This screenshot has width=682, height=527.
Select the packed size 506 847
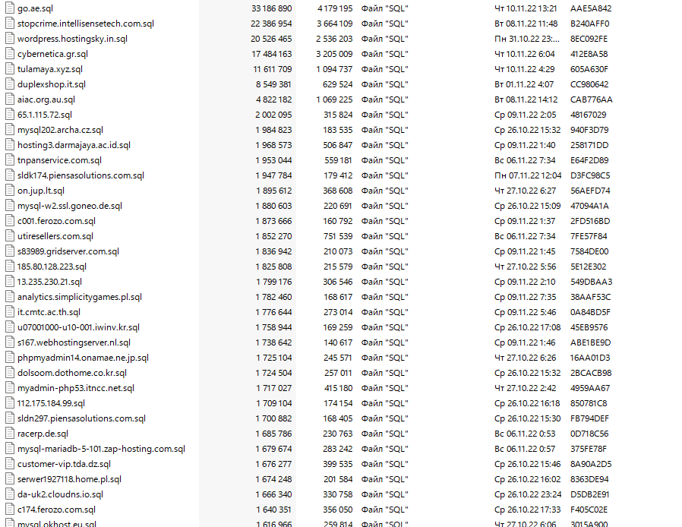click(x=337, y=145)
